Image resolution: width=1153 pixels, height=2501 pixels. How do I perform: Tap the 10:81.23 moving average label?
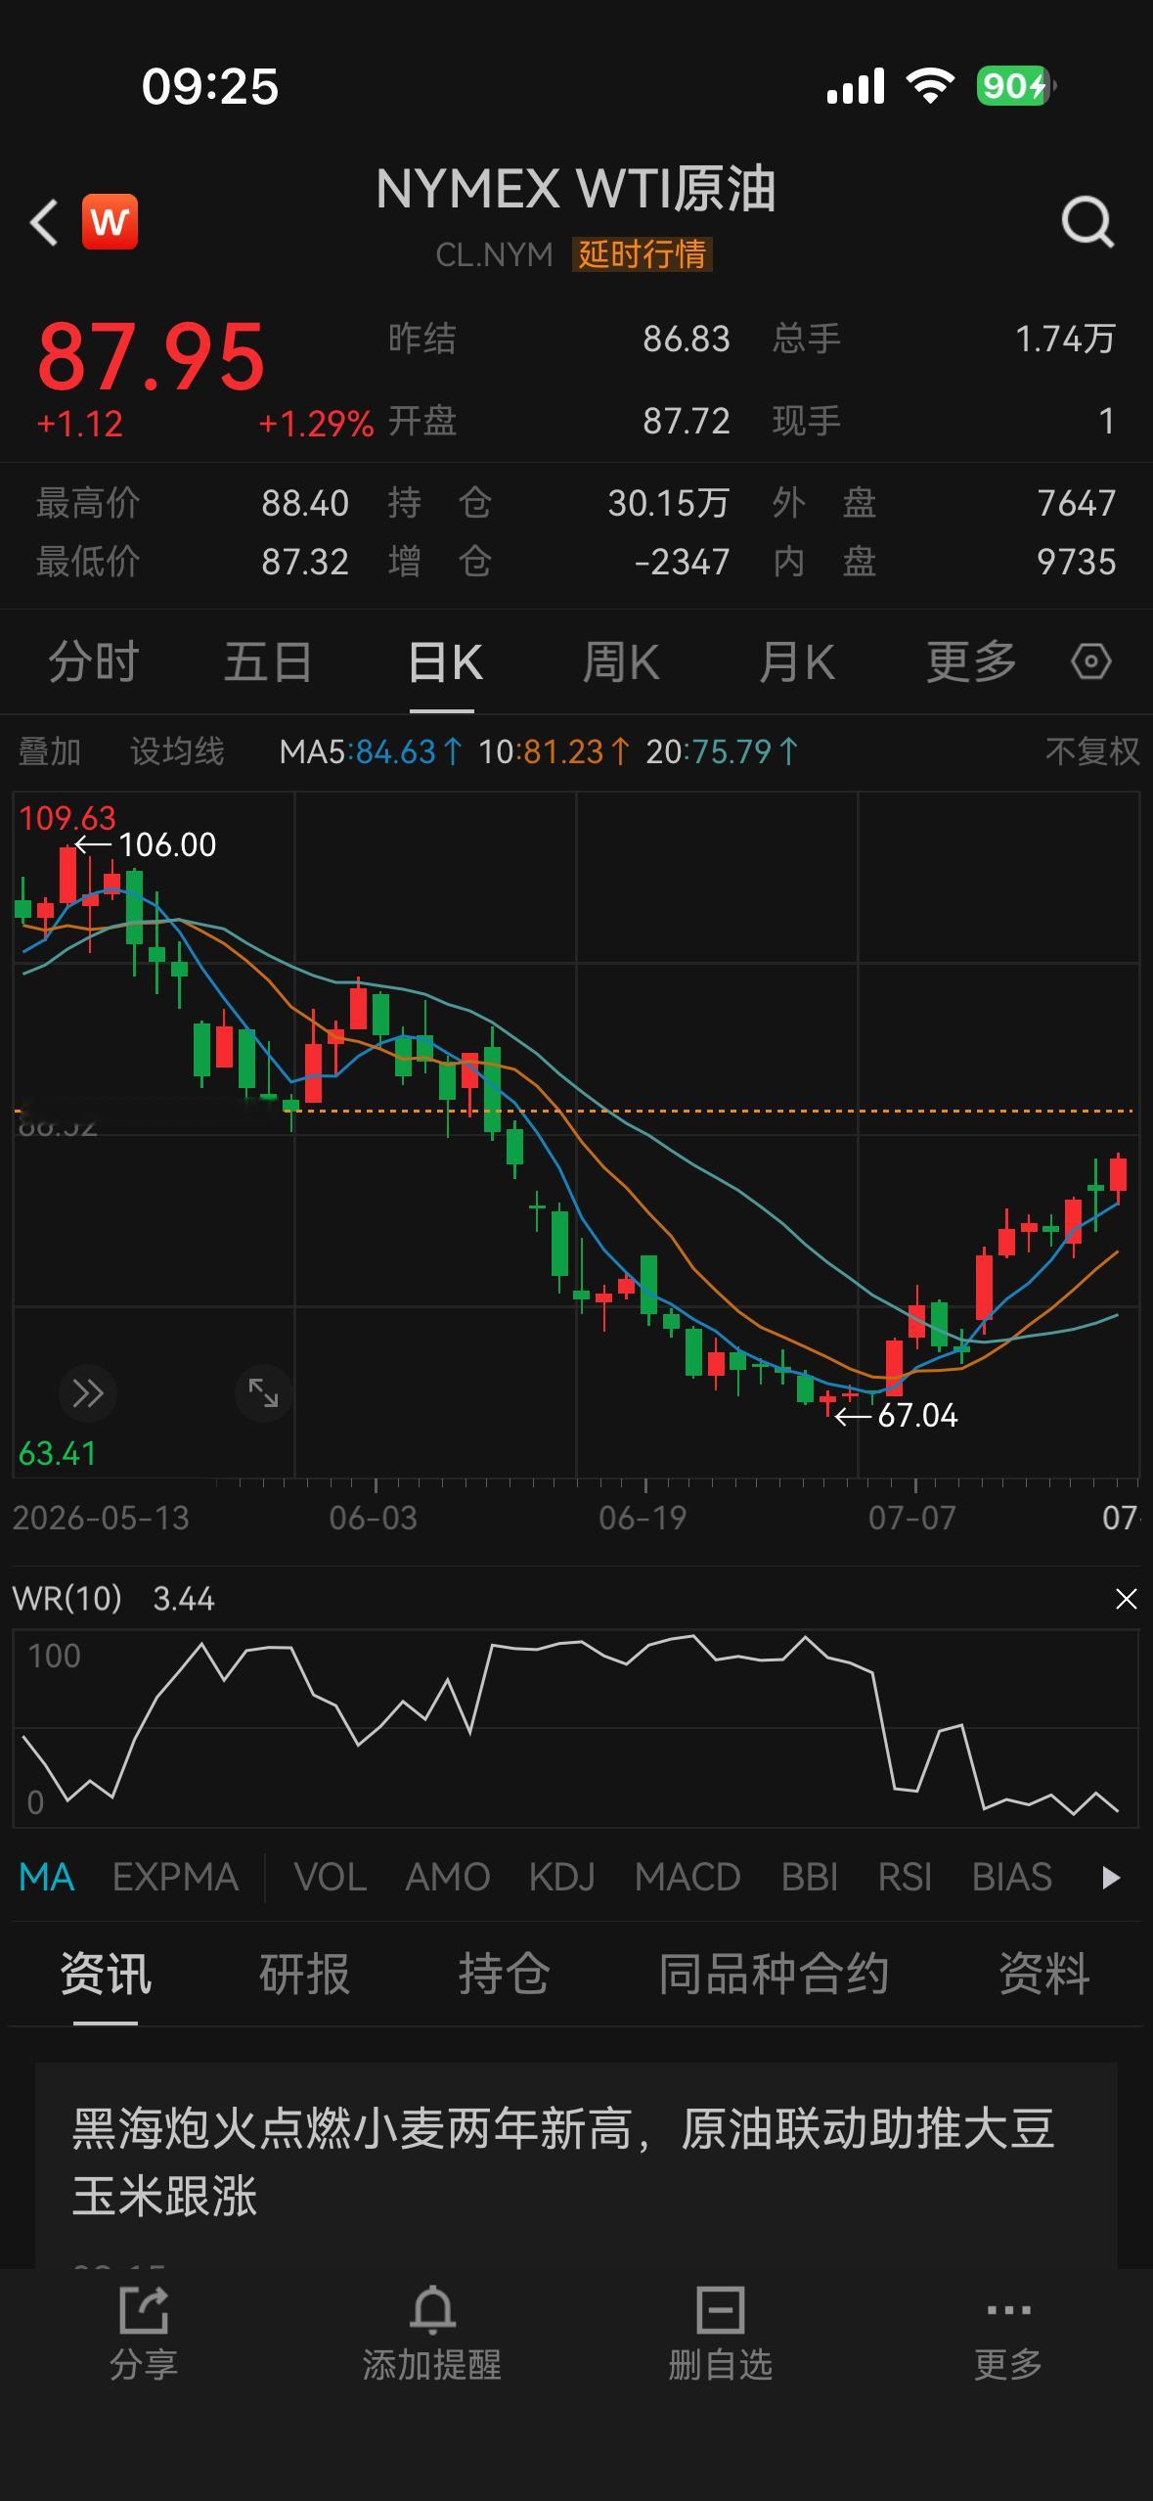[554, 751]
